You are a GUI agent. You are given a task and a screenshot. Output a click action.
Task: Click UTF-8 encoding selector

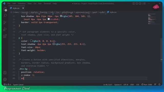point(126,85)
